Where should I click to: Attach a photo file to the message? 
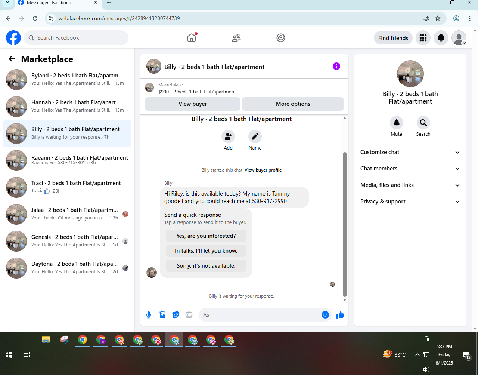coord(162,315)
